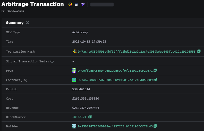Open the yellow magnifier candlestick icon in header
This screenshot has width=204, height=131.
[70, 4]
